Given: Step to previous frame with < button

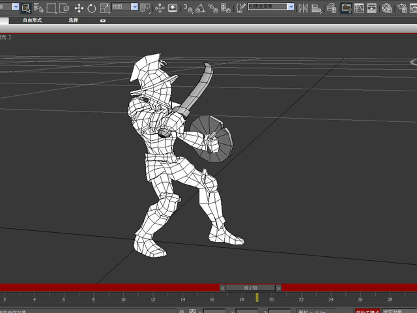Looking at the screenshot, I should [223, 288].
